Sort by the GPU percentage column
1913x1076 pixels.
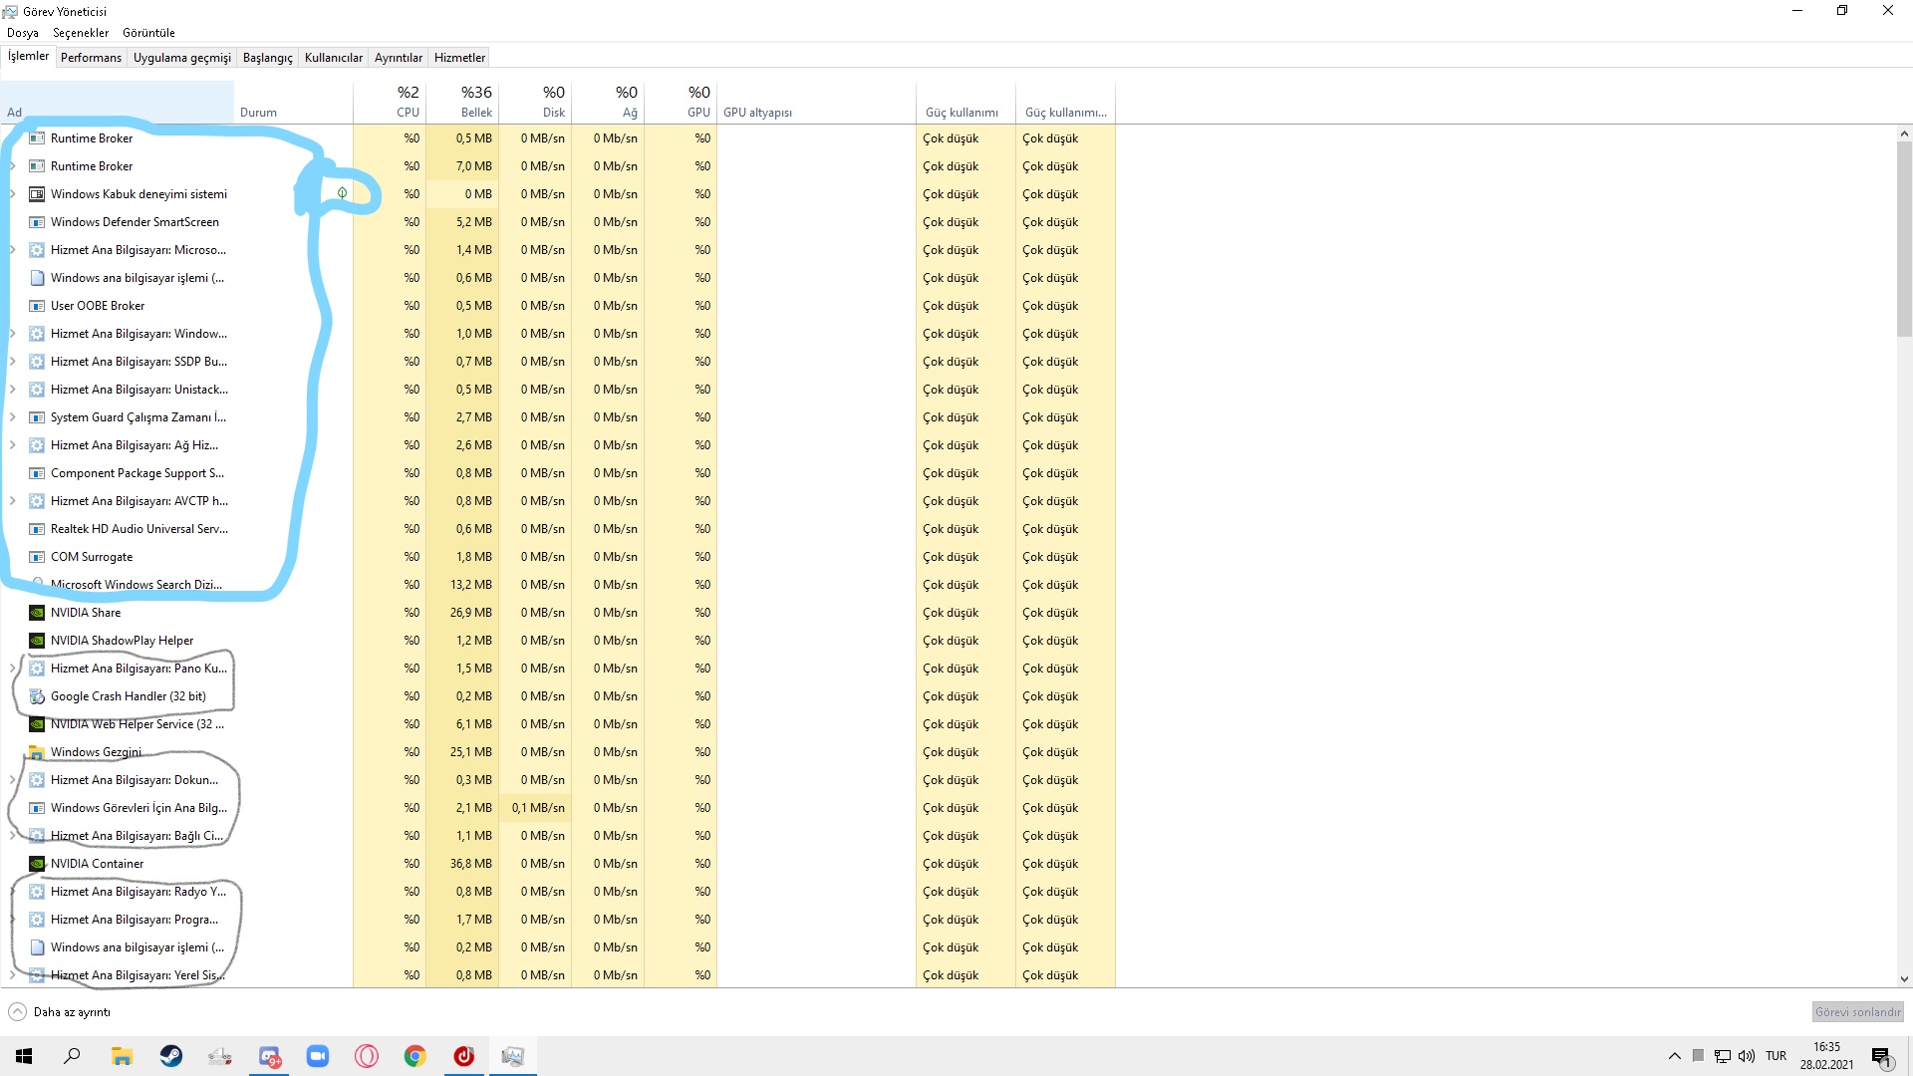[x=681, y=102]
